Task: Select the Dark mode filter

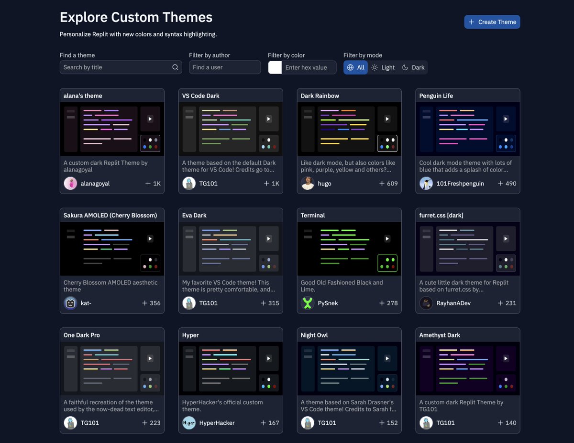Action: tap(413, 67)
